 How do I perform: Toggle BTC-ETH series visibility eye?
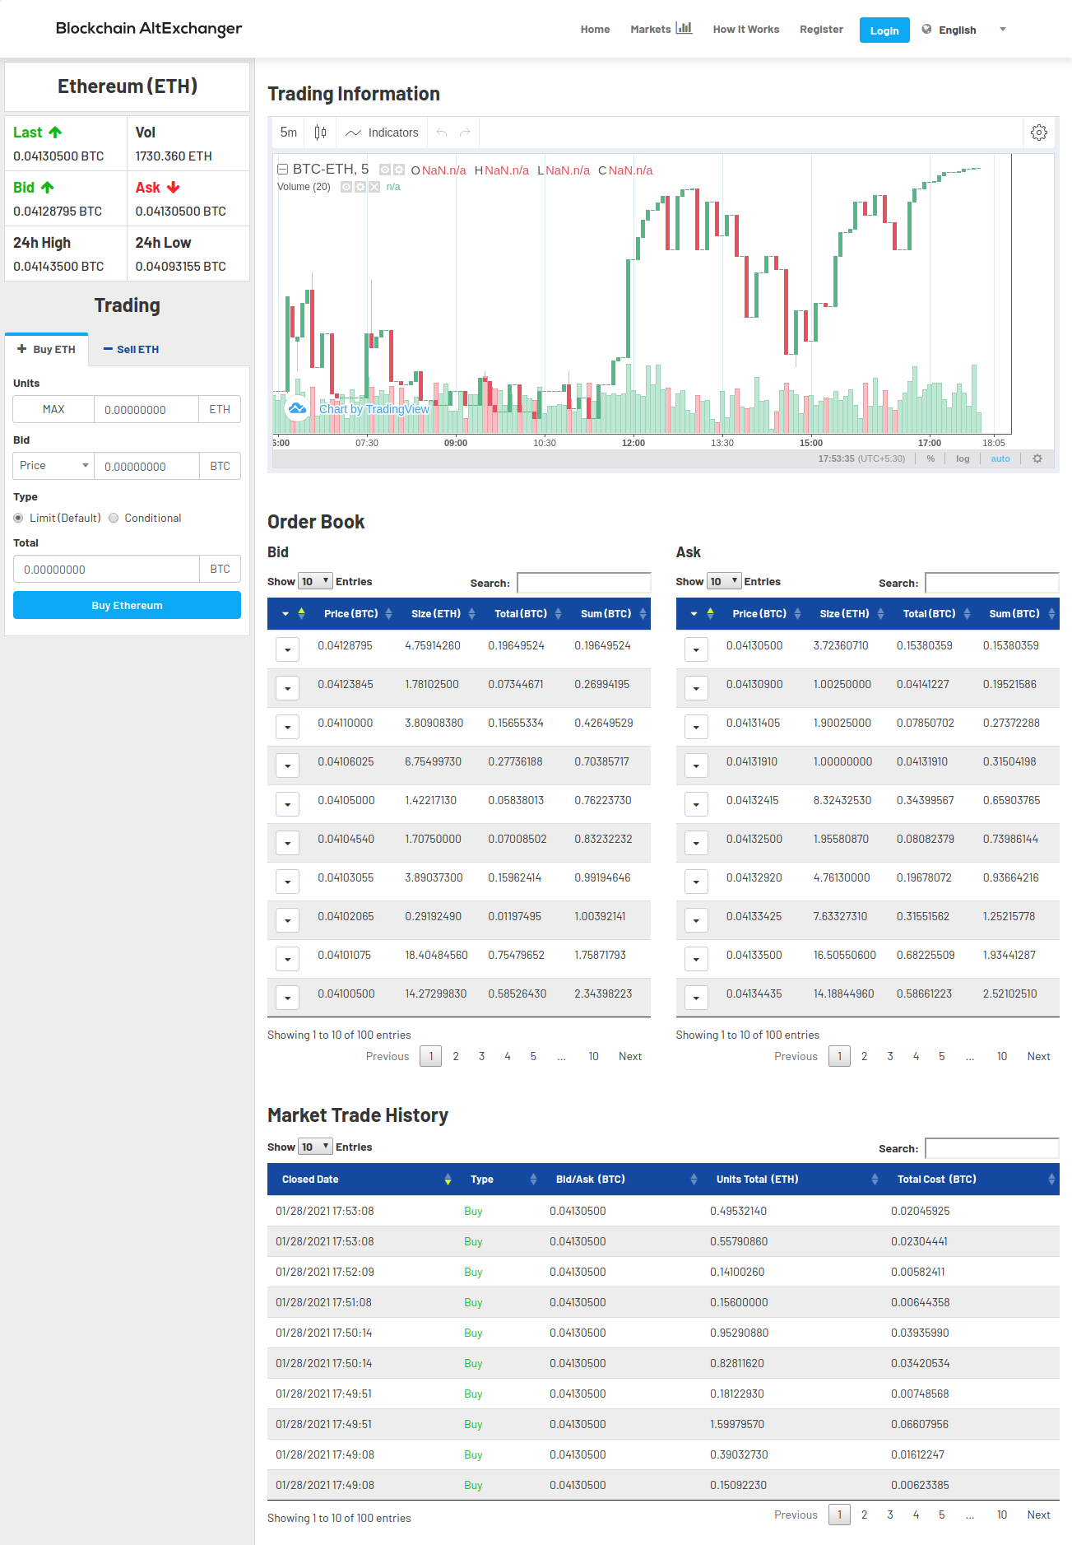pyautogui.click(x=385, y=170)
